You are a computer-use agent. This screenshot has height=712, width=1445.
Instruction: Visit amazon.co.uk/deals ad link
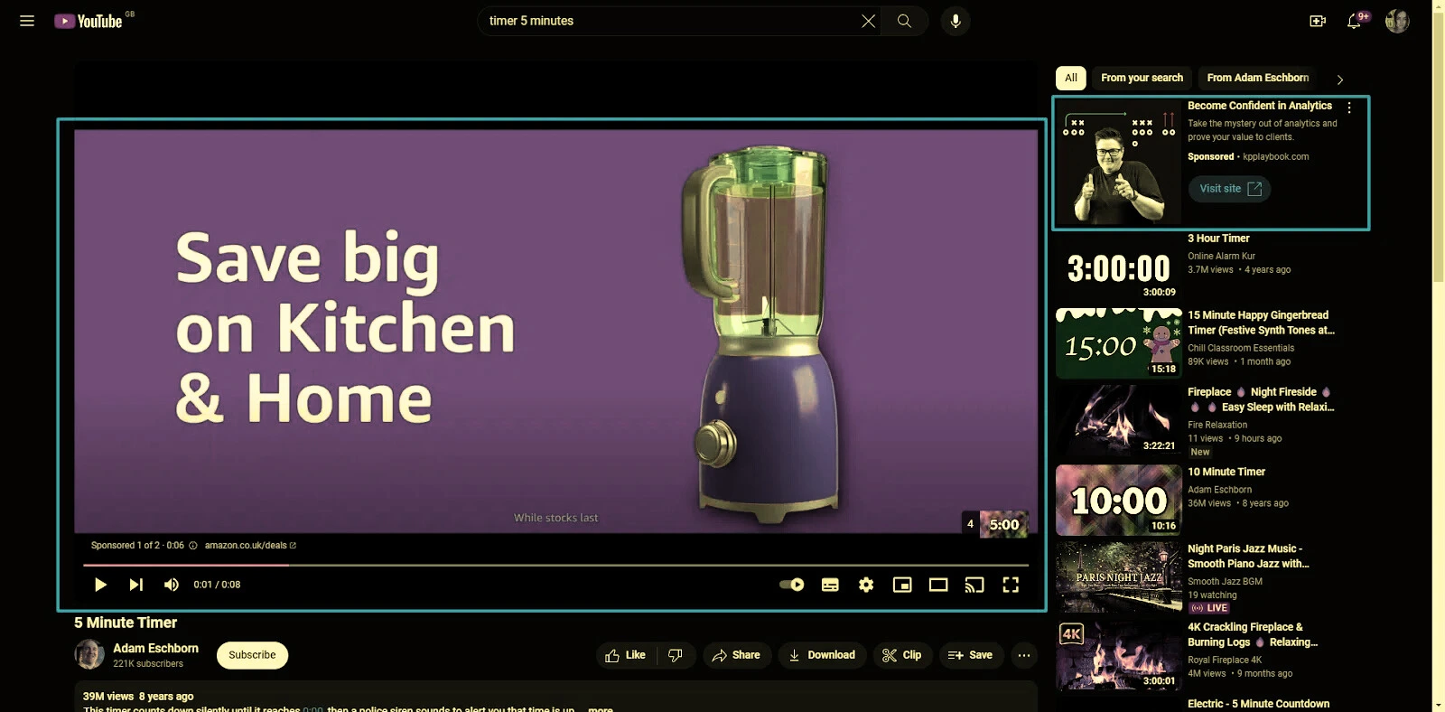250,546
